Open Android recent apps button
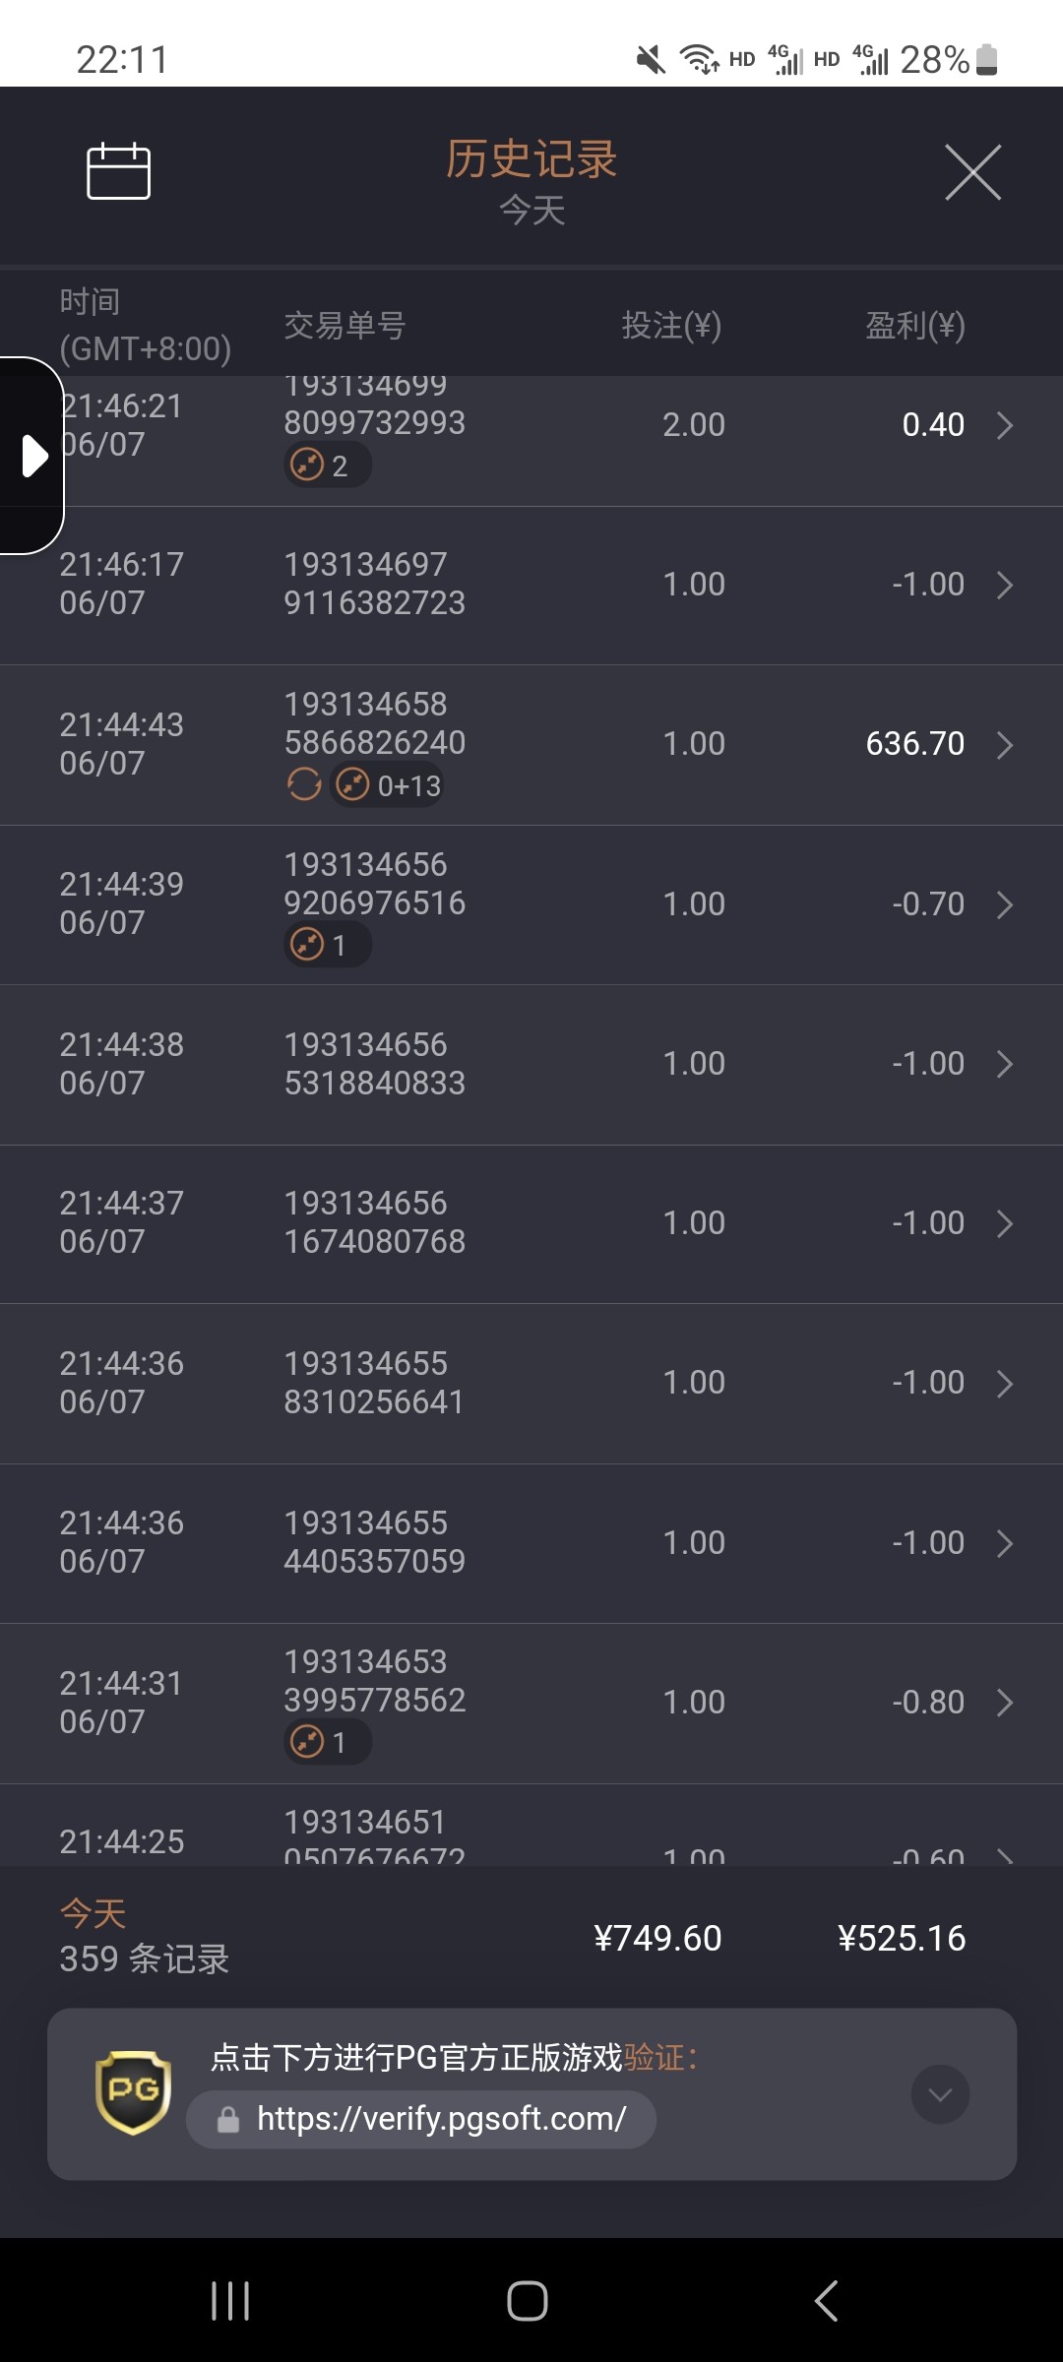The width and height of the screenshot is (1063, 2362). click(230, 2301)
